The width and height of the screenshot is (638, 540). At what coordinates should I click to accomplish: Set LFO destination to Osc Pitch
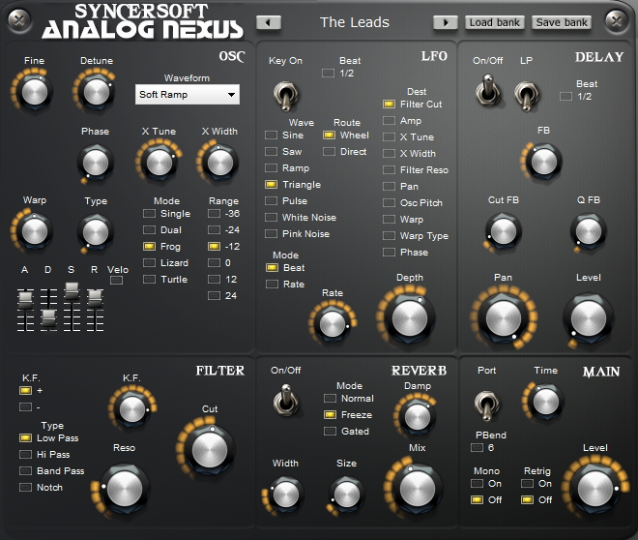point(389,203)
